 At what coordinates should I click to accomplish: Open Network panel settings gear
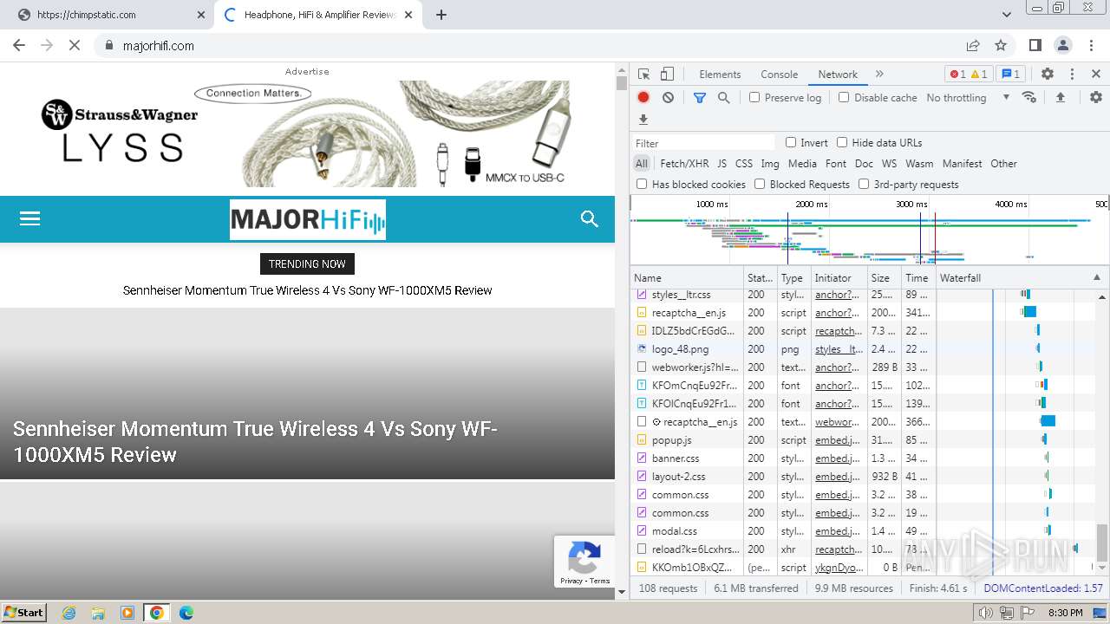1096,98
